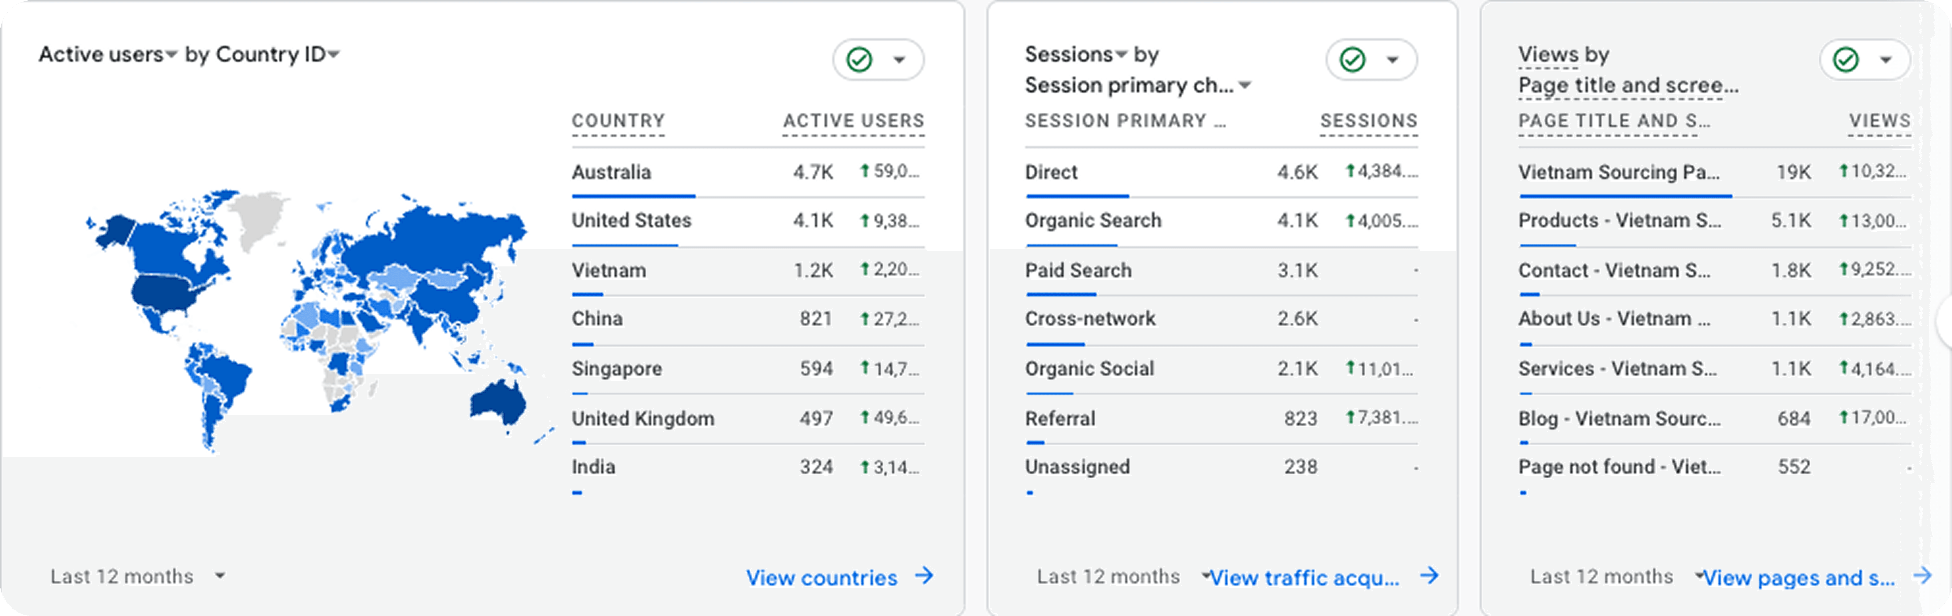Click arrow icon beside View pages and screens

pyautogui.click(x=1922, y=576)
